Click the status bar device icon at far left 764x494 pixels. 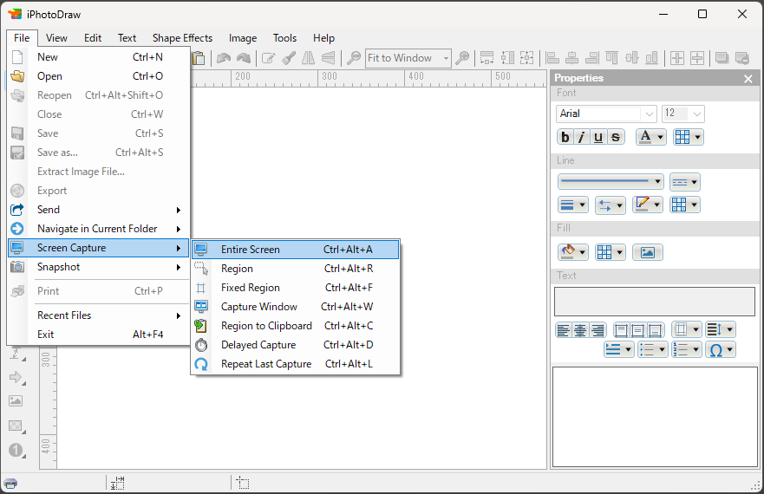10,484
